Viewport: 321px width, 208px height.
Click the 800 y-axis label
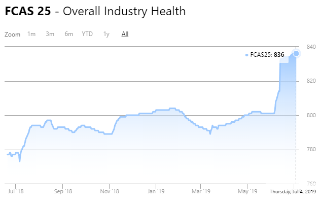(x=311, y=116)
